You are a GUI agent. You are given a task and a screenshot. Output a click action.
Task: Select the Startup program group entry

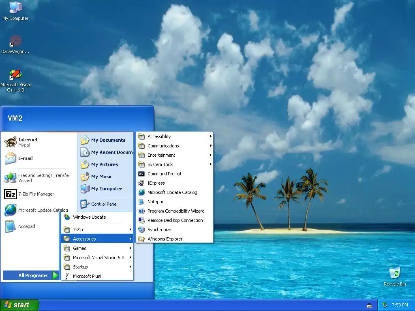click(x=97, y=266)
